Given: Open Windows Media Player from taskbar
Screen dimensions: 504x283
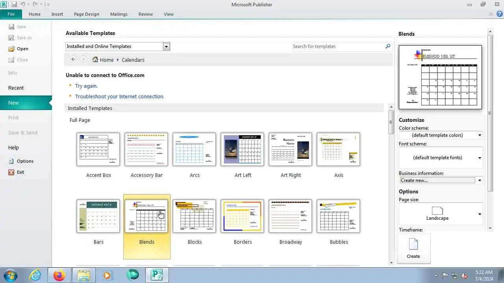Looking at the screenshot, I should tap(108, 275).
